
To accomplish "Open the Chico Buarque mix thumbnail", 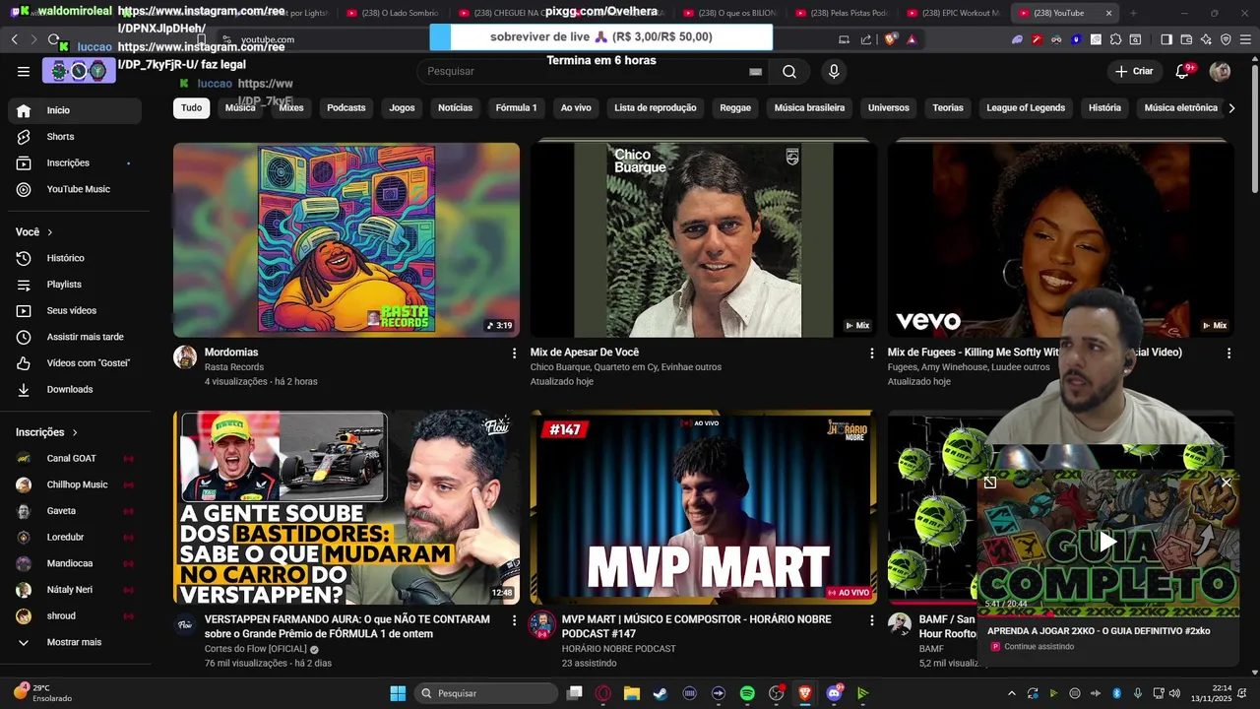I will (x=703, y=240).
